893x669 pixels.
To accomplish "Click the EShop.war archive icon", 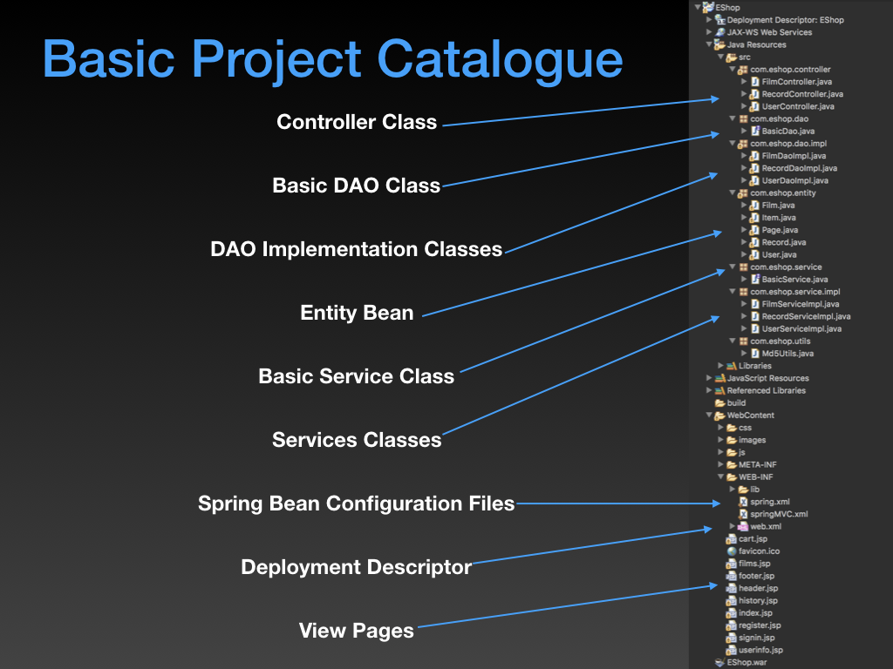I will coord(719,662).
